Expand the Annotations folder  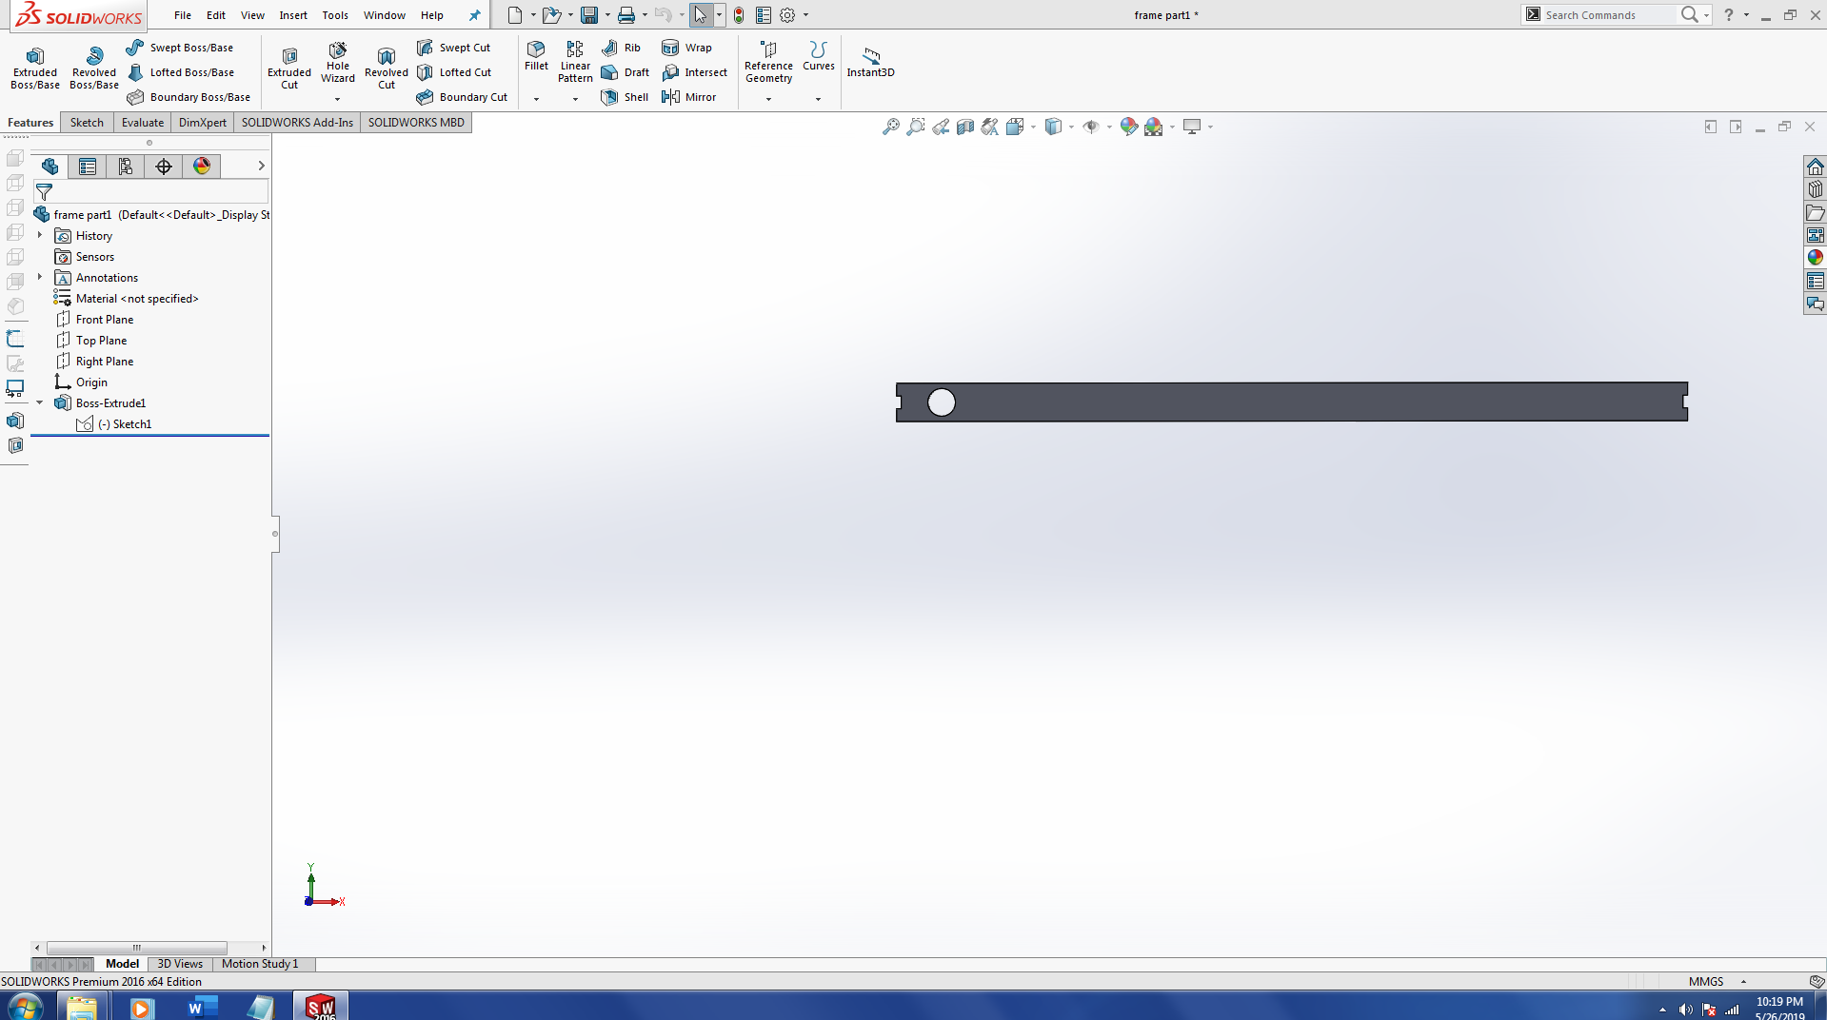pyautogui.click(x=40, y=277)
